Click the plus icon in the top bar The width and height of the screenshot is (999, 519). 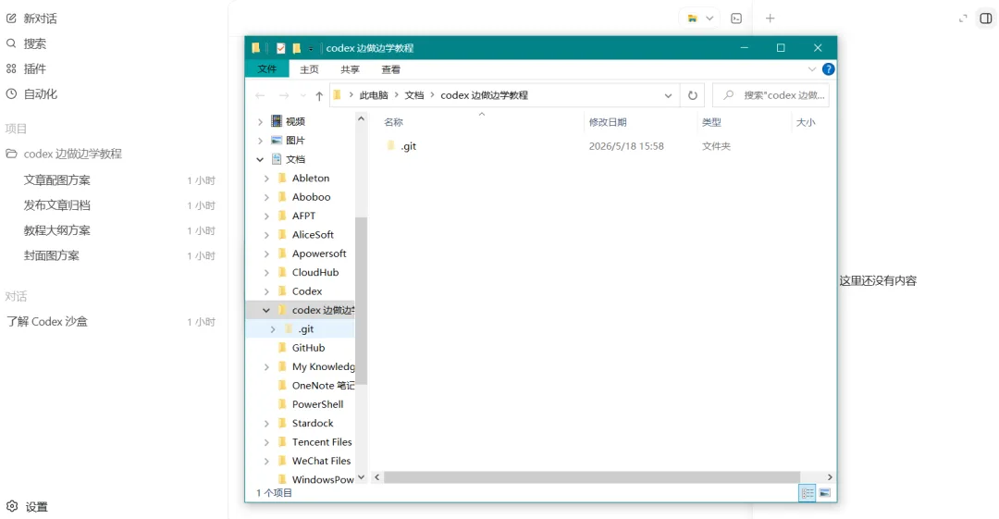click(770, 19)
